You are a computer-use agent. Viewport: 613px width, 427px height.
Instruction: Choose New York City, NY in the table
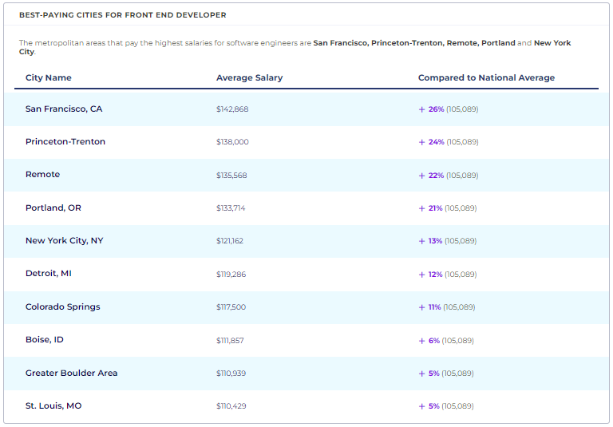point(64,241)
